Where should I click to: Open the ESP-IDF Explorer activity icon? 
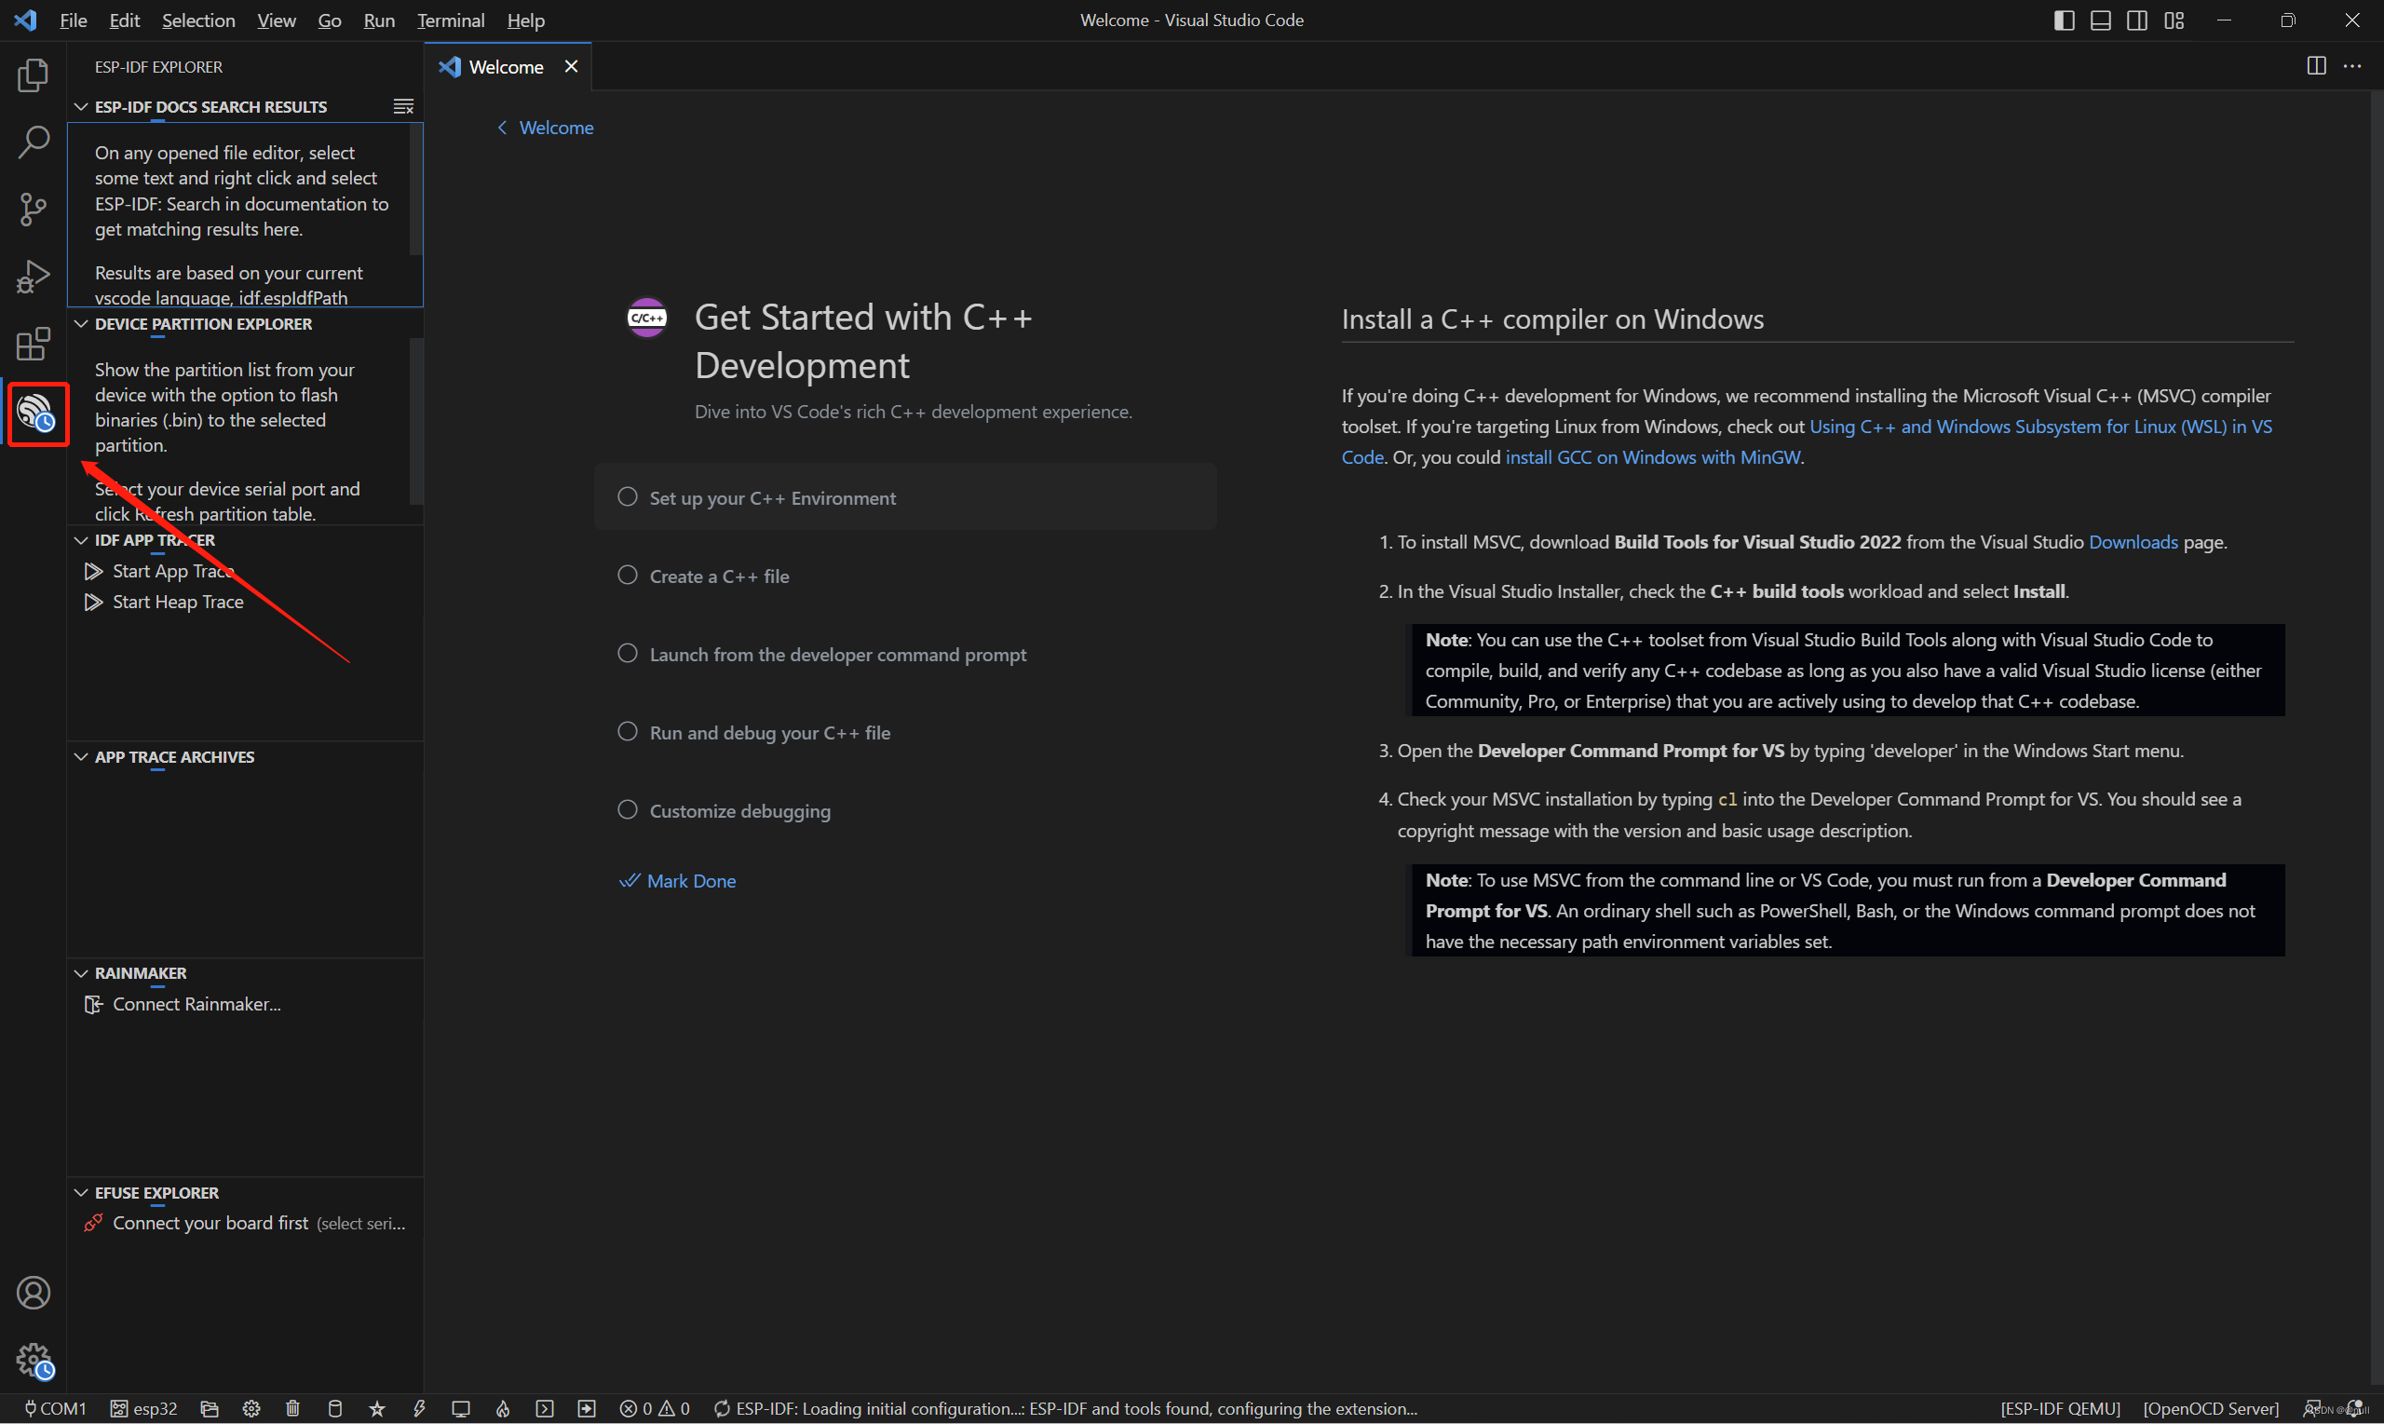[x=35, y=414]
